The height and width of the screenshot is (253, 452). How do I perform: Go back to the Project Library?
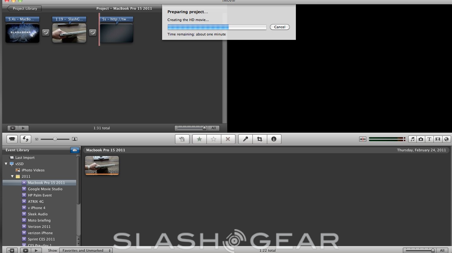pyautogui.click(x=24, y=8)
